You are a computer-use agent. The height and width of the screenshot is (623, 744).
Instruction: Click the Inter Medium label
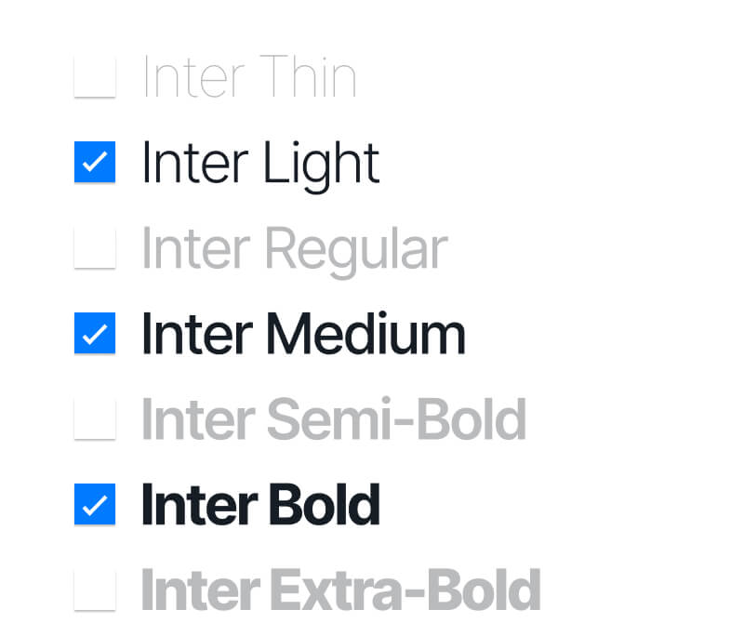pos(303,333)
